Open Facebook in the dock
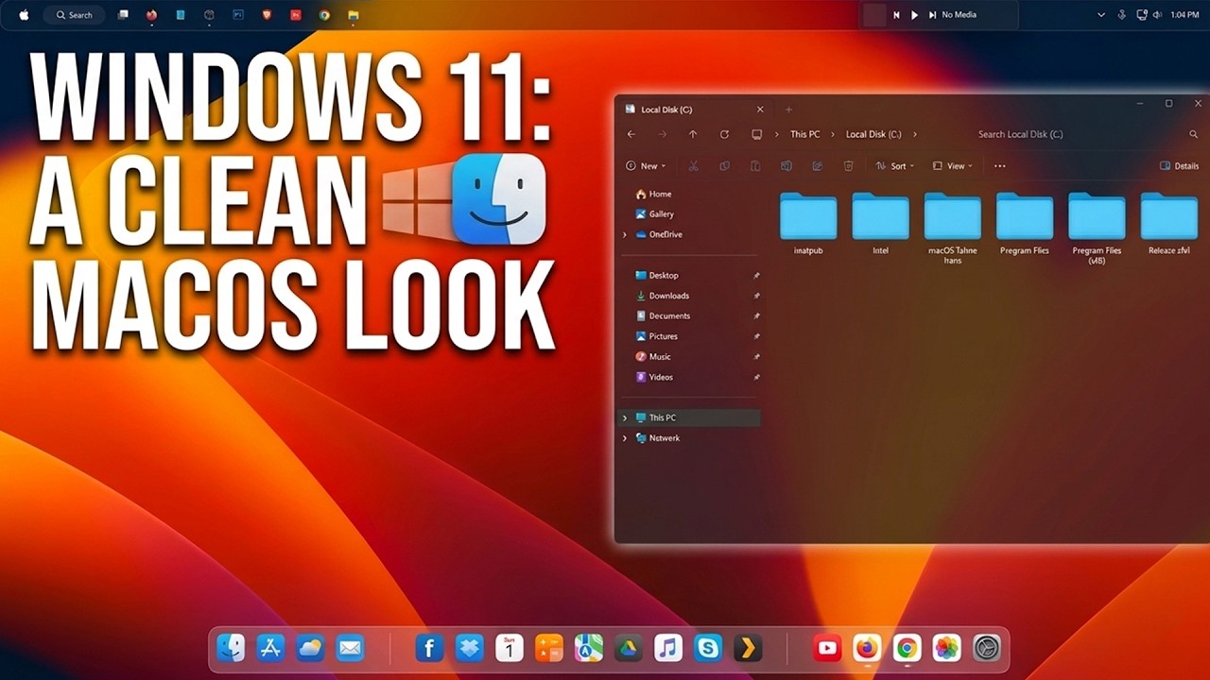1210x680 pixels. [x=429, y=648]
